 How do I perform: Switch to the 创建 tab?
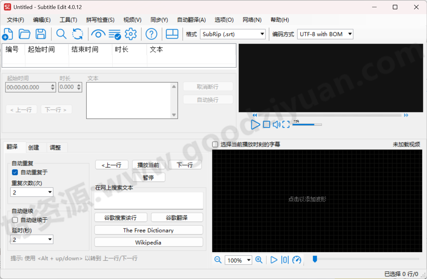click(34, 147)
